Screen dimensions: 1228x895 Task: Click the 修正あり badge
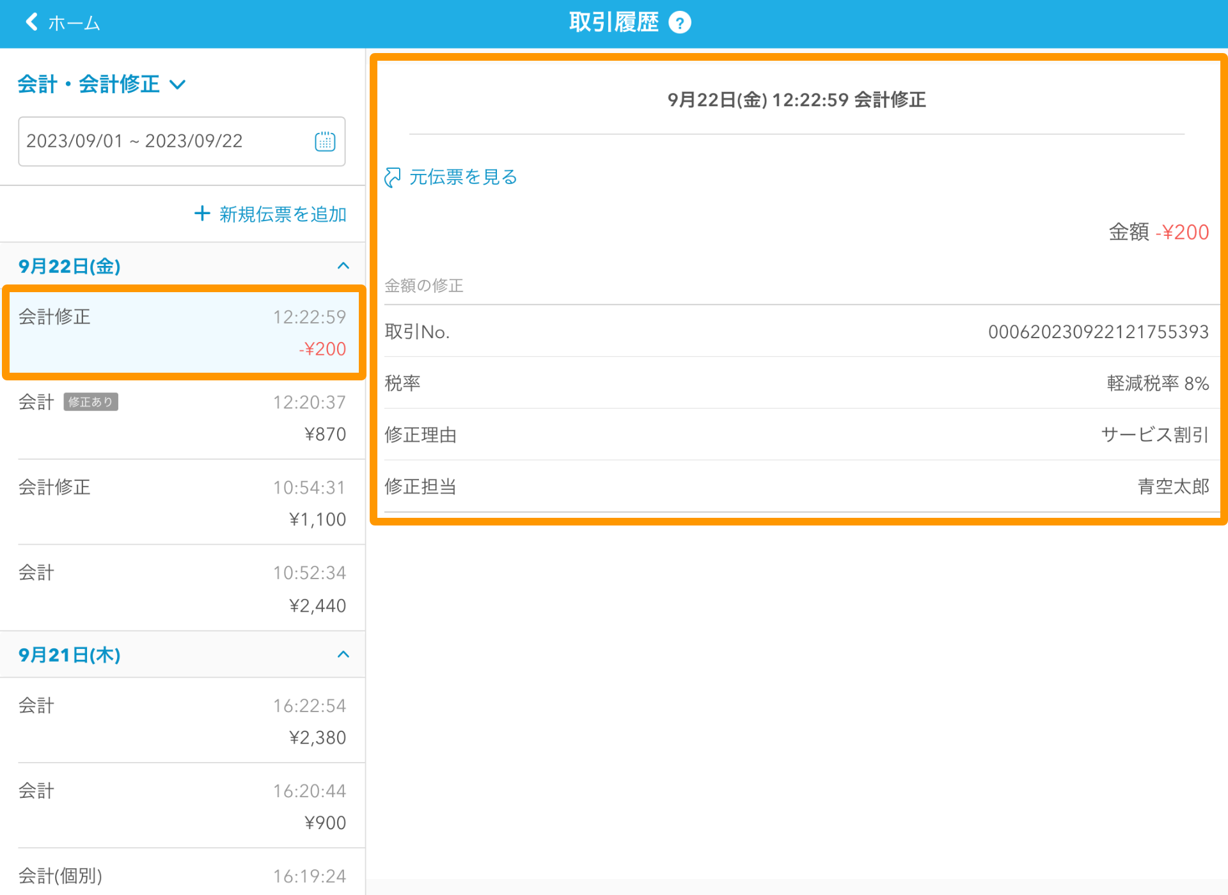91,402
